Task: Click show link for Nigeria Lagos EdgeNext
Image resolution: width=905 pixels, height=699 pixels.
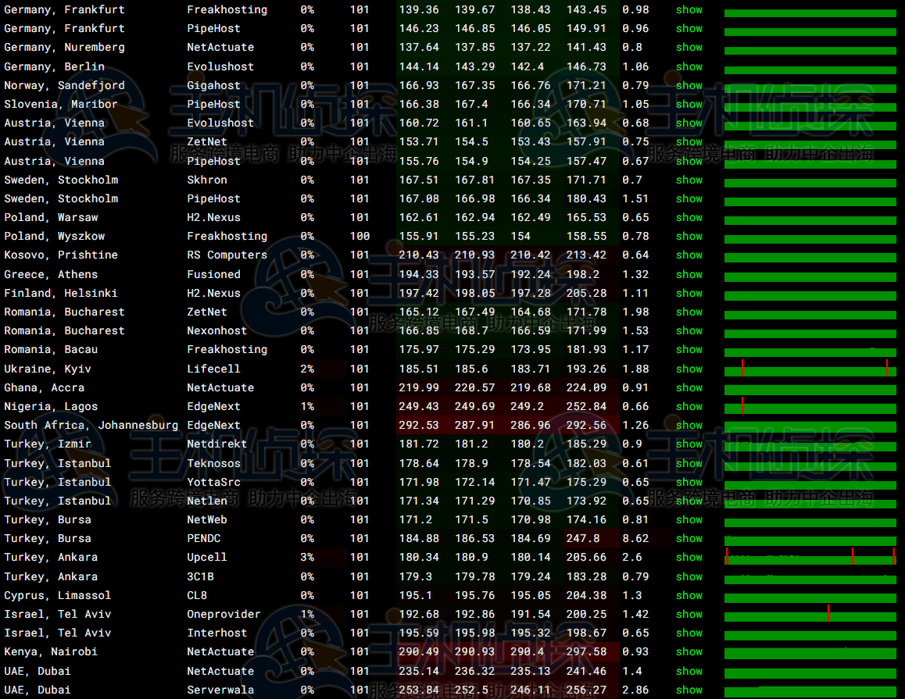Action: [689, 407]
